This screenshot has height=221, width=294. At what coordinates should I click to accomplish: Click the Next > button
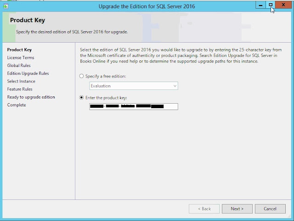[237, 209]
